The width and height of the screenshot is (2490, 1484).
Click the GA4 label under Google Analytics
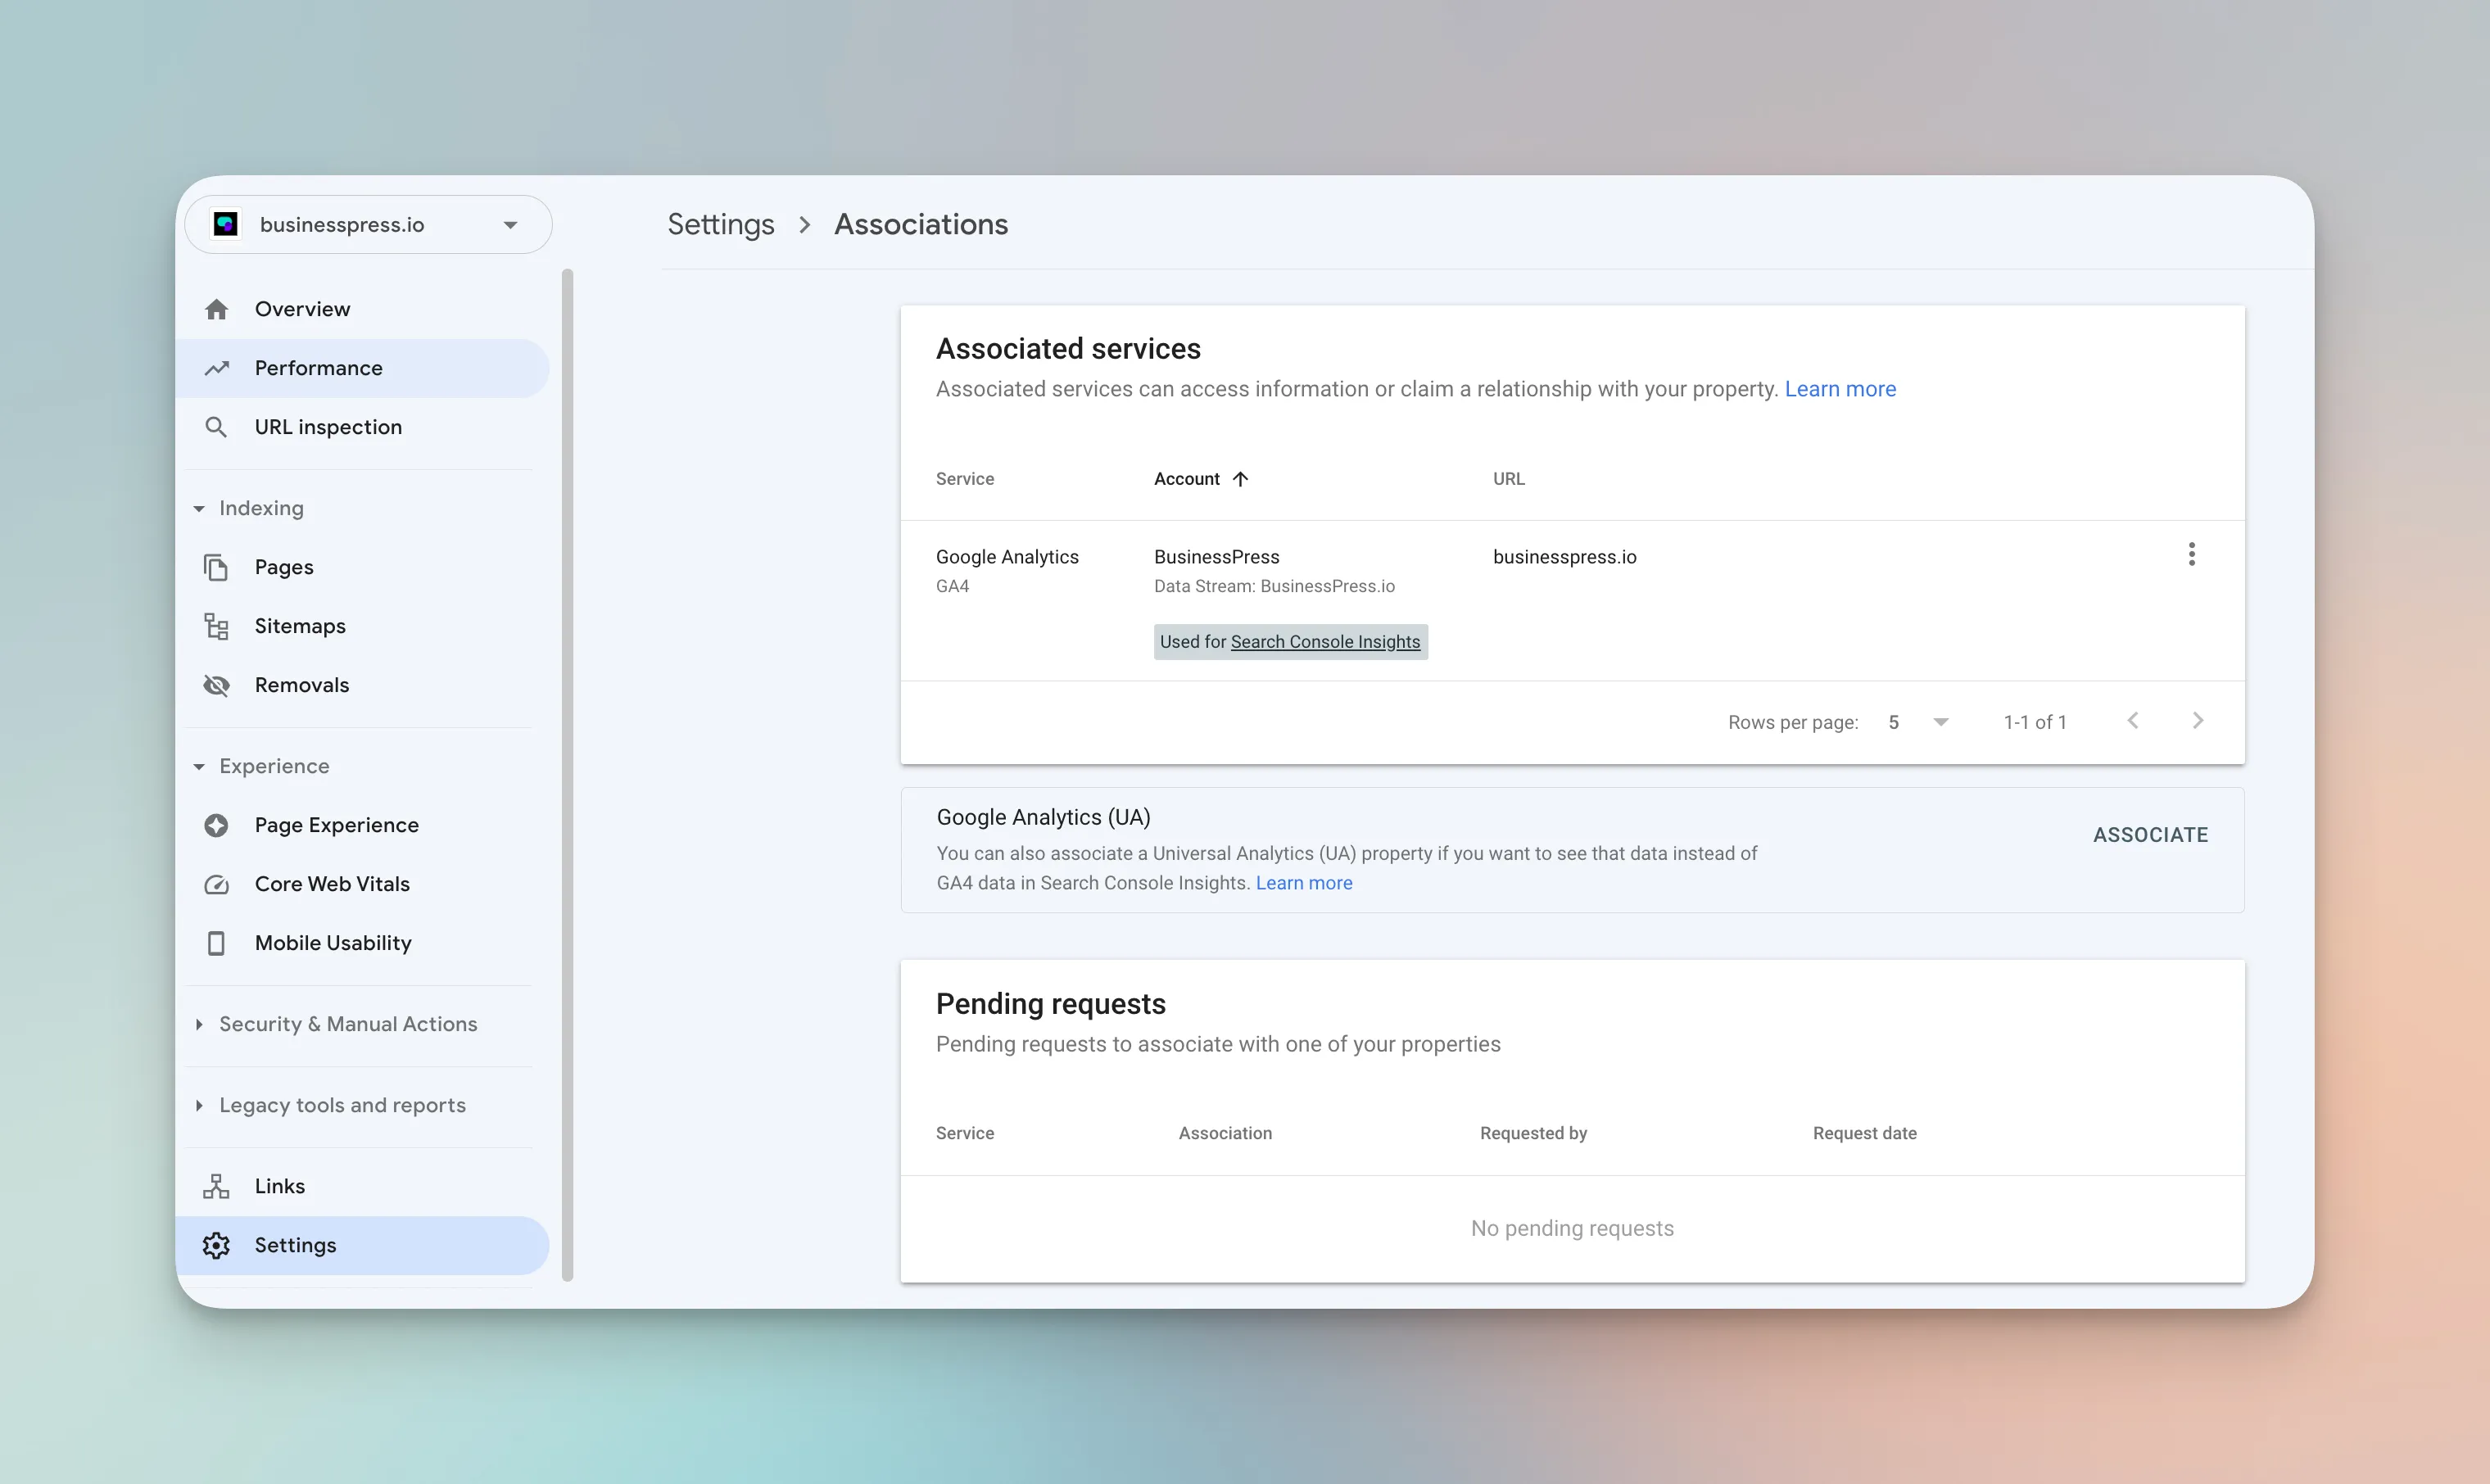click(x=952, y=586)
